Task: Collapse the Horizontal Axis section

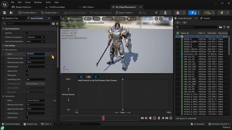Action: pos(3,50)
